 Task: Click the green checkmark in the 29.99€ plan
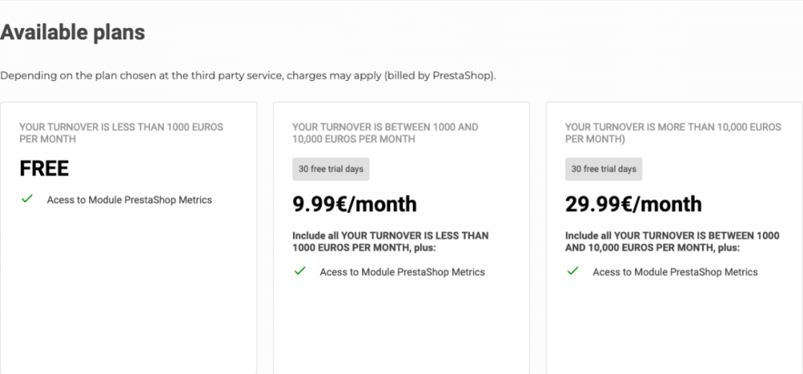click(573, 271)
